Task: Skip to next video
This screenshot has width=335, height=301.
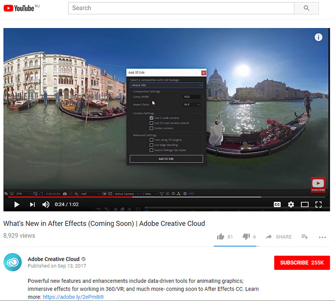Action: click(32, 204)
